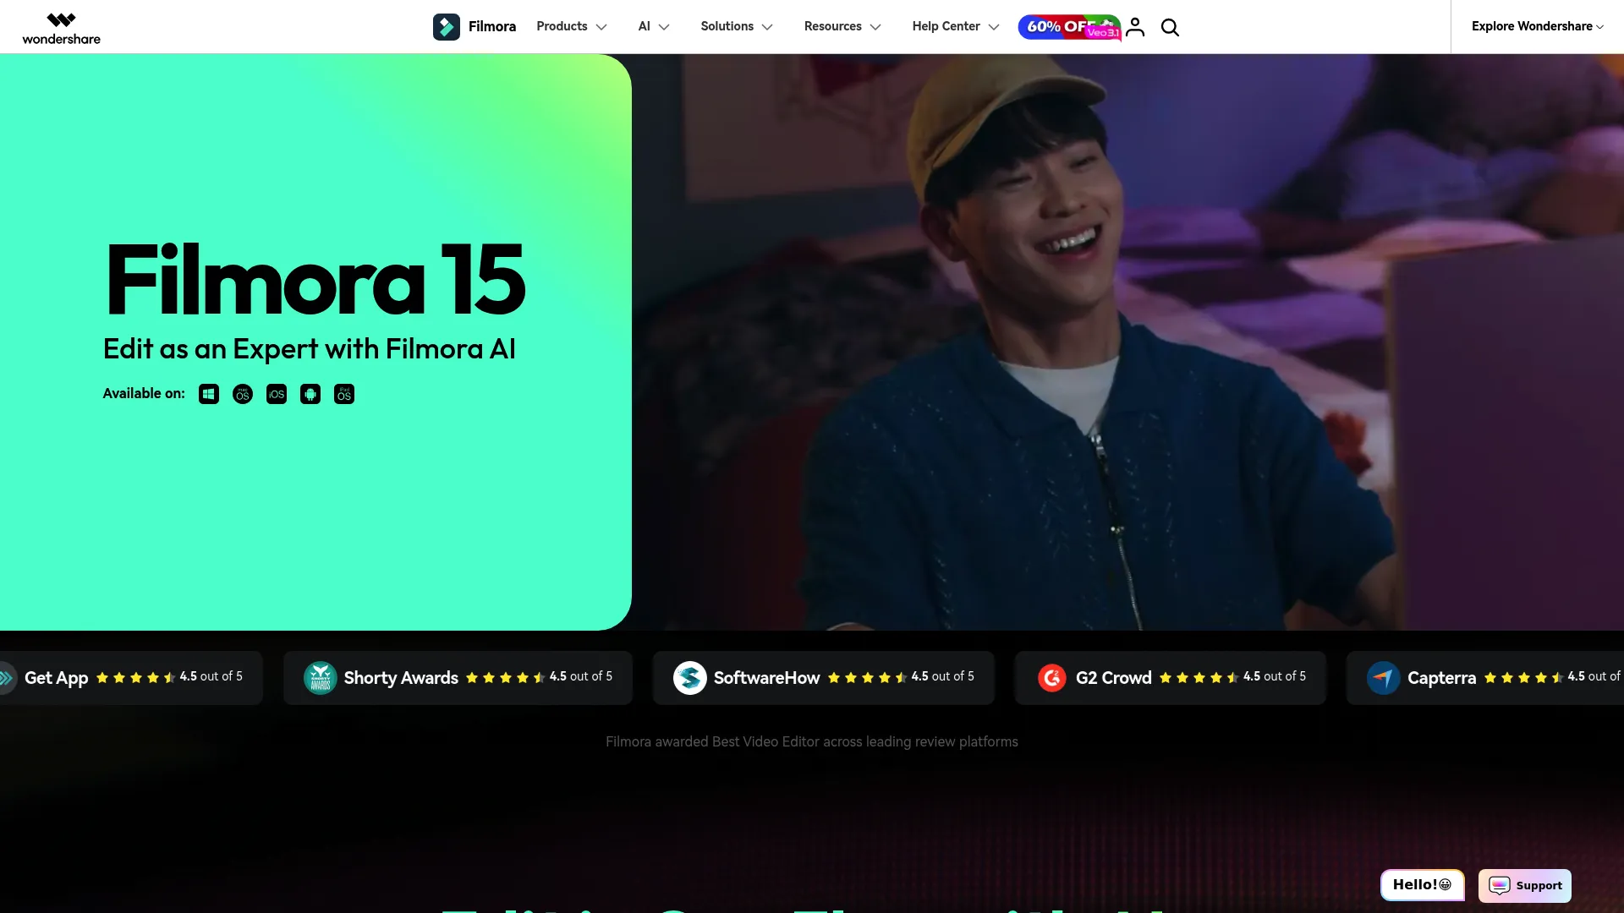Click the Capterra logo icon
Viewport: 1624px width, 913px height.
click(x=1384, y=678)
